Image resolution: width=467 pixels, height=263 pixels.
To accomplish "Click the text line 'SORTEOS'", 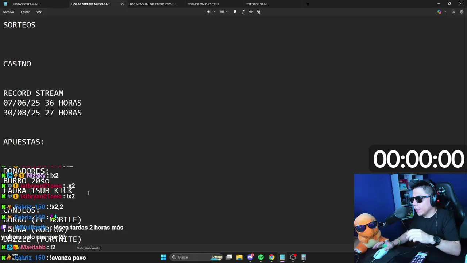I will pos(19,25).
